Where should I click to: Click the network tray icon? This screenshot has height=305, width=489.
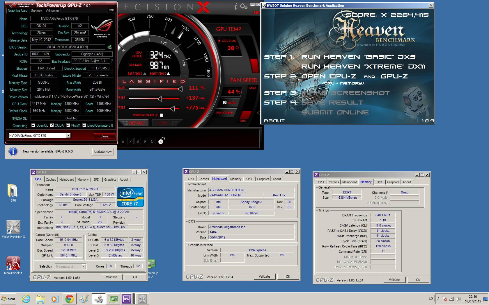coord(451,299)
